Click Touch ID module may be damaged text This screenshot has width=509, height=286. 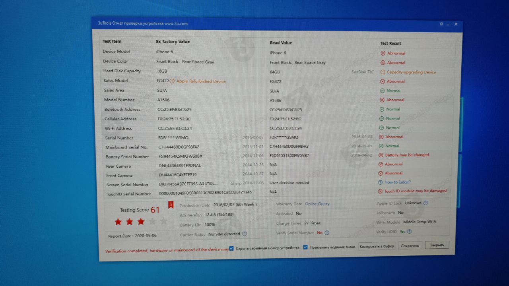(416, 191)
